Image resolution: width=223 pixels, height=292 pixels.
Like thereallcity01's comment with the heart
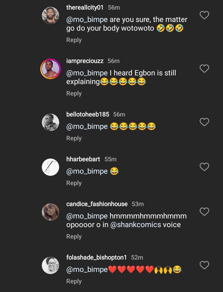pyautogui.click(x=204, y=15)
